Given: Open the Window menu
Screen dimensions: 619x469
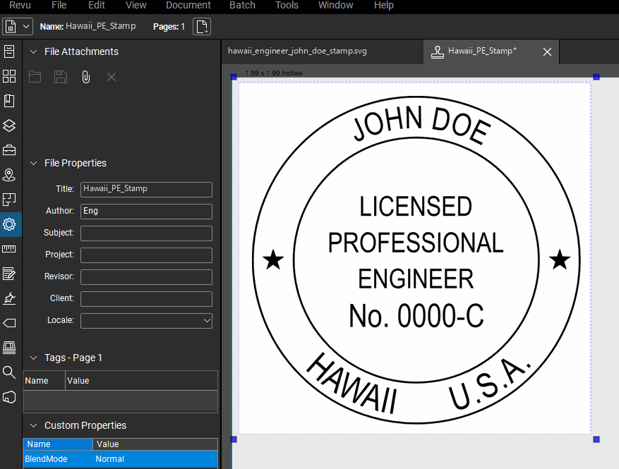Looking at the screenshot, I should coord(335,6).
